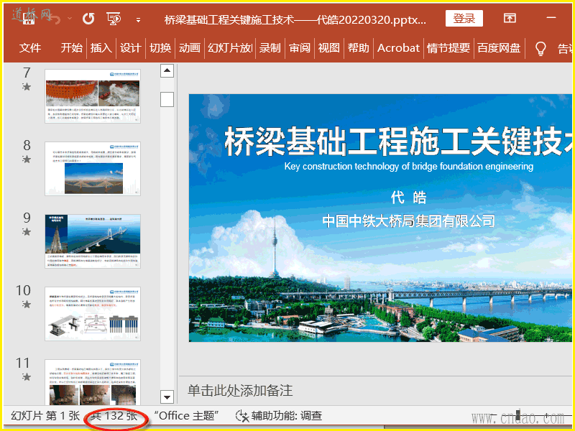Click the lightbulb Tell Me icon
The image size is (575, 431).
(540, 48)
